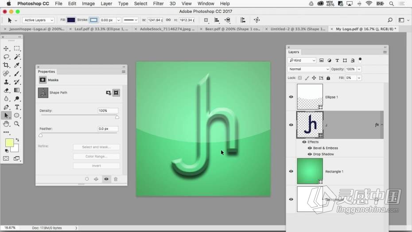Toggle Bevel & Emboss effect visibility
Image resolution: width=412 pixels, height=232 pixels.
(310, 148)
